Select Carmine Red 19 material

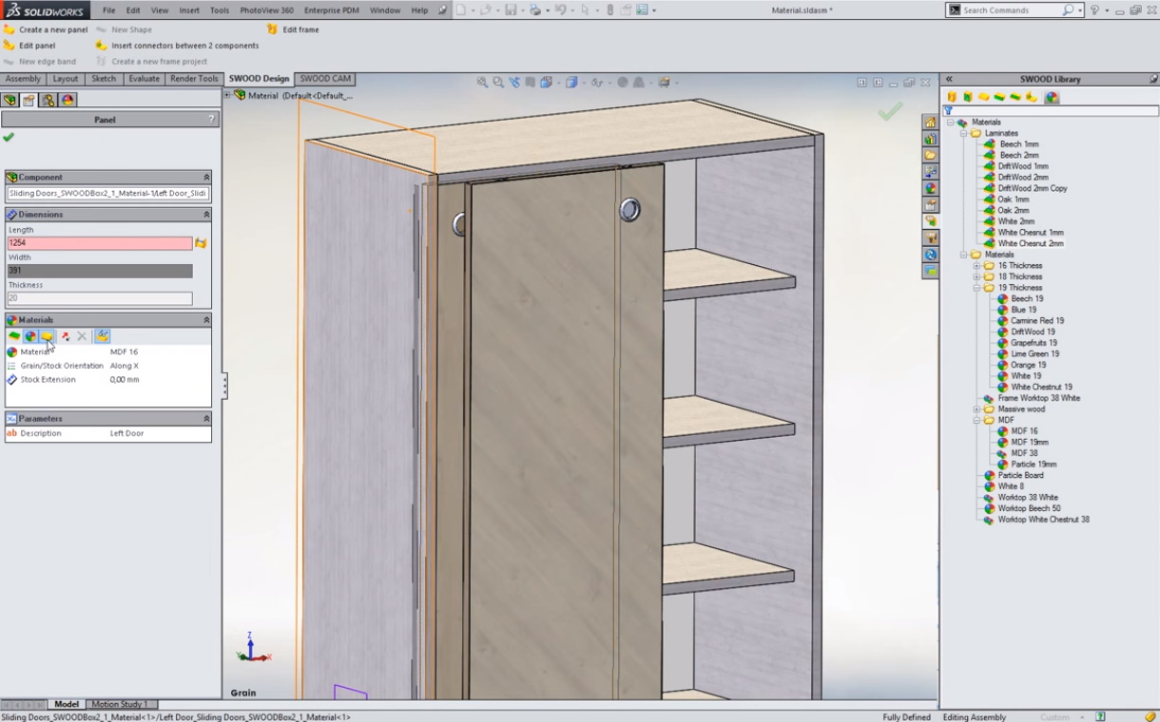coord(1036,321)
